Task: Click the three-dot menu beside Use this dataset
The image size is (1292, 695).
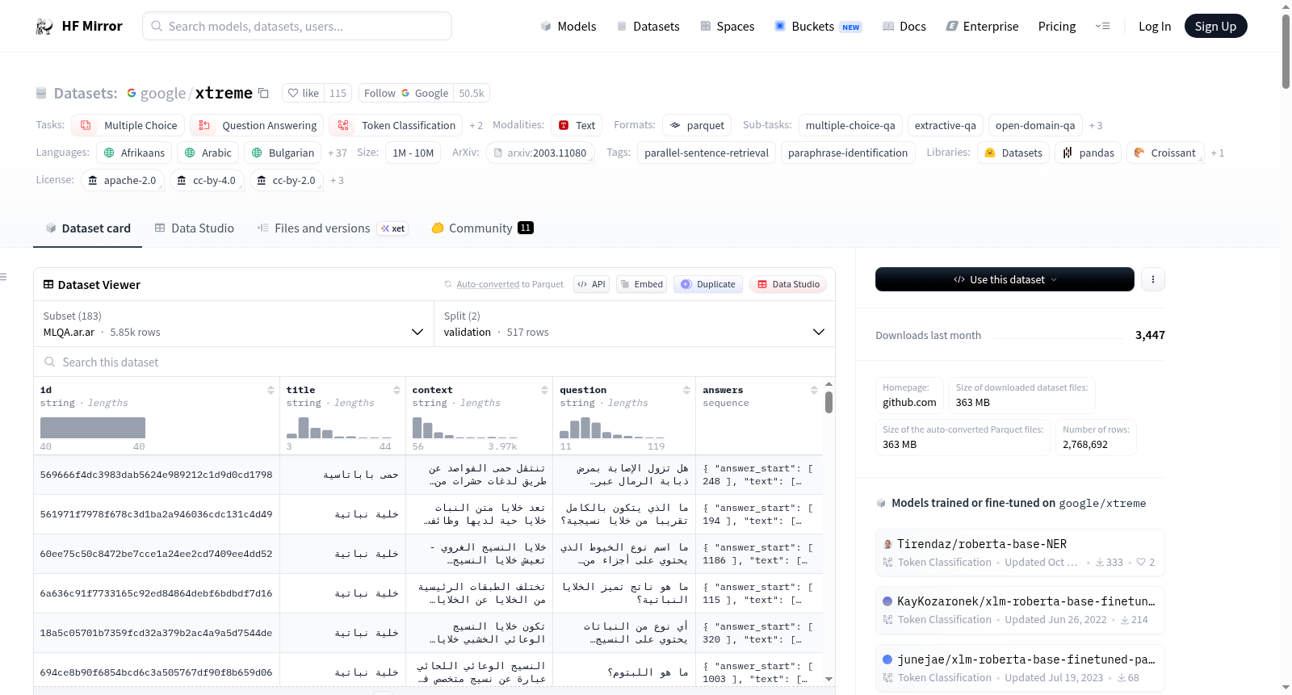Action: (1152, 279)
